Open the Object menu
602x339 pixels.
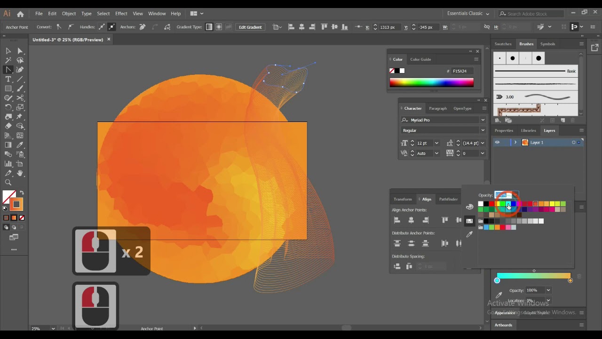[69, 14]
